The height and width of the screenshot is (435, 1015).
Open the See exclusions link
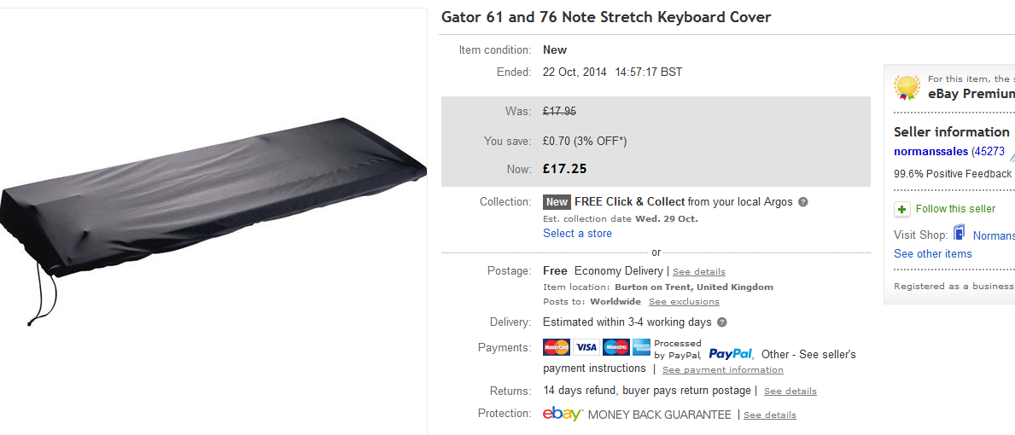tap(684, 302)
